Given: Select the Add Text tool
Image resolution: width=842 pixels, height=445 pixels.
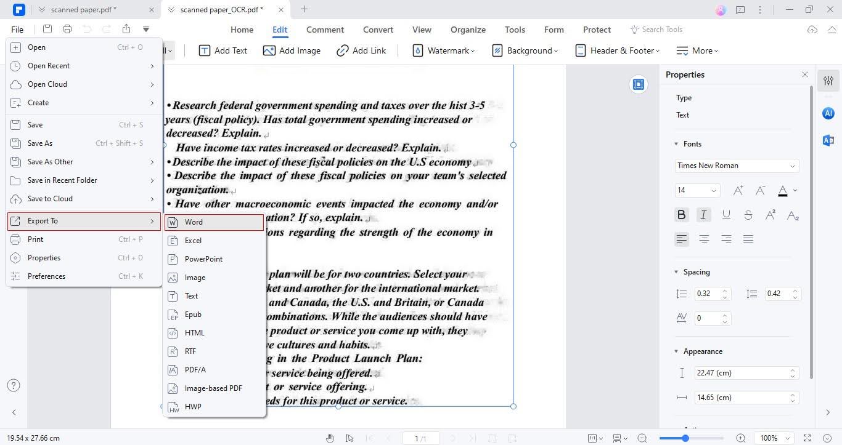Looking at the screenshot, I should (223, 50).
